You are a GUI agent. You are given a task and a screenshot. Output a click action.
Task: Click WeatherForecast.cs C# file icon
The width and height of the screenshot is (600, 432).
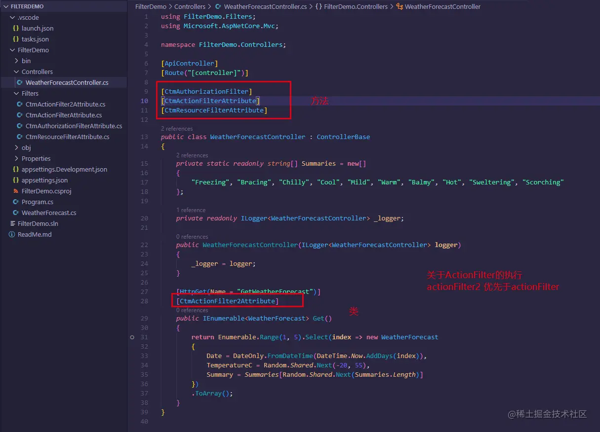click(x=16, y=213)
